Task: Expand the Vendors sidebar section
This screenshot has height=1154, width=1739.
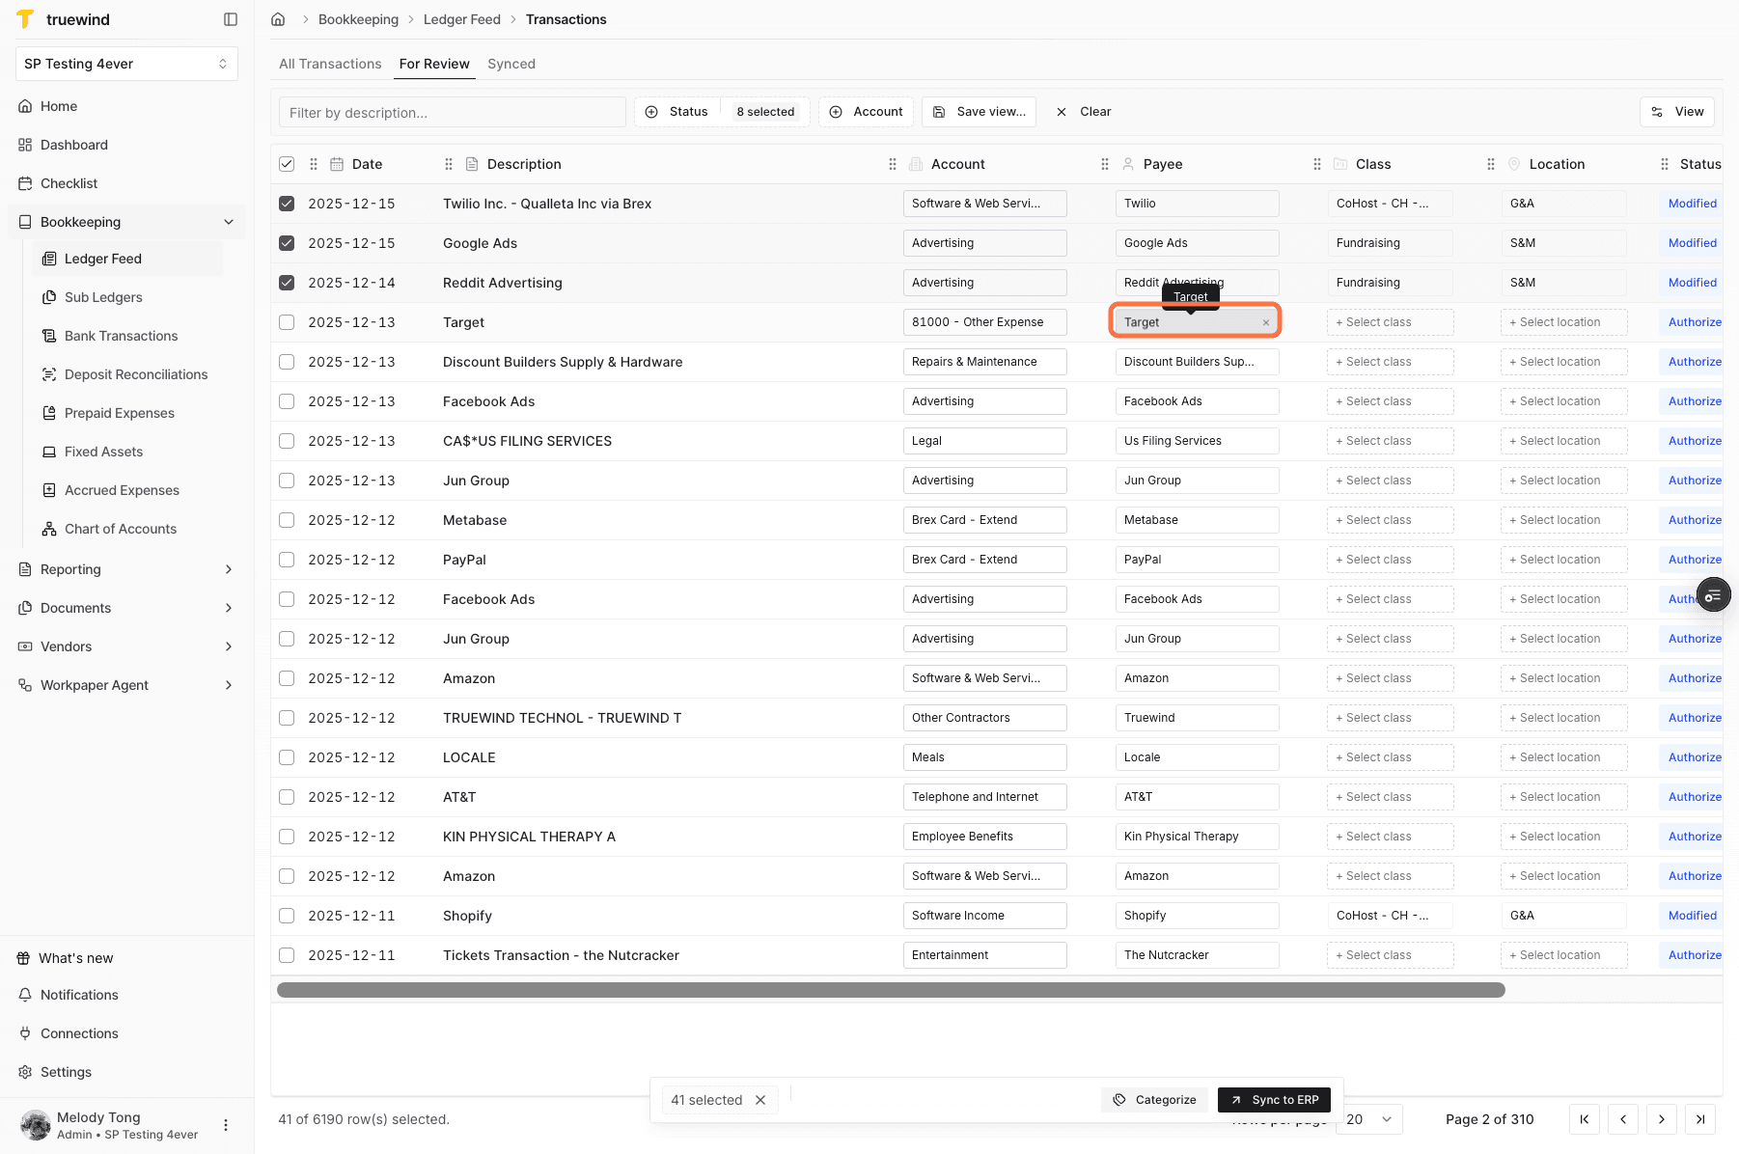Action: pyautogui.click(x=229, y=646)
